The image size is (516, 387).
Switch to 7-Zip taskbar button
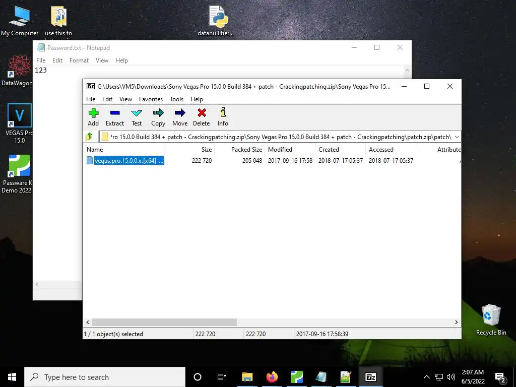370,377
